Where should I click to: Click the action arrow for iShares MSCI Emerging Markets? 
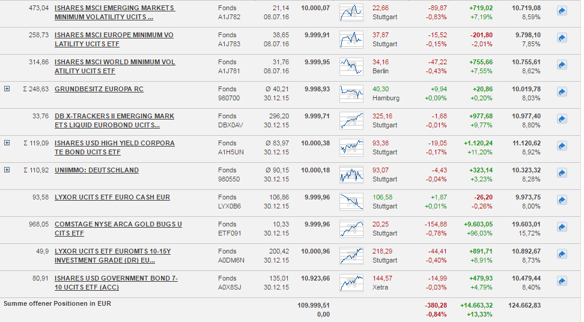pyautogui.click(x=562, y=11)
